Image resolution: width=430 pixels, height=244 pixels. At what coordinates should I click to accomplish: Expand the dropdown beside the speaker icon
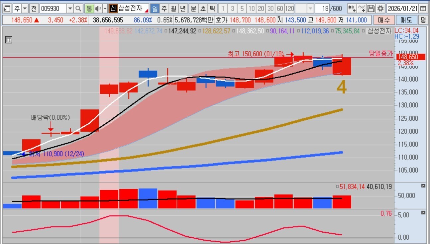(x=105, y=8)
